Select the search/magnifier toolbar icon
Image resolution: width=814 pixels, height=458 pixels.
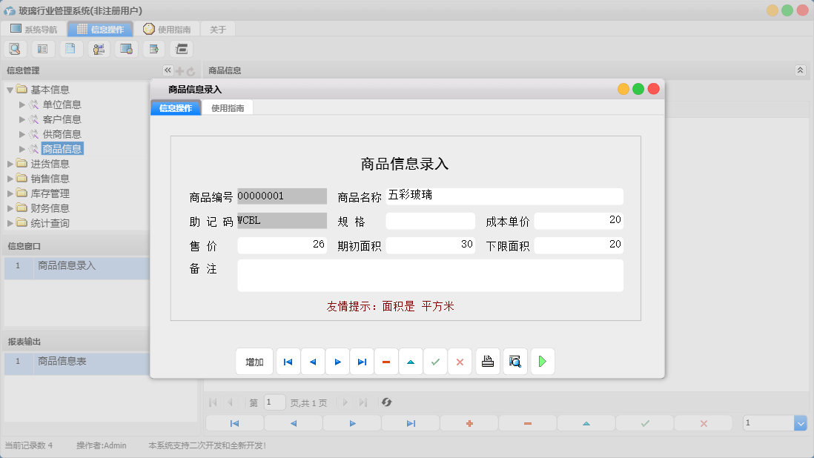[15, 48]
